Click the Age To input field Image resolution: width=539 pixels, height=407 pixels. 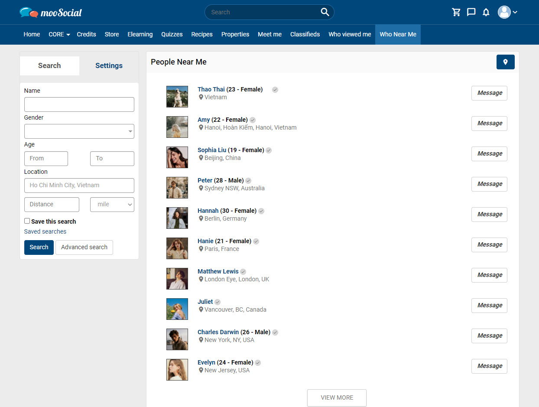112,159
